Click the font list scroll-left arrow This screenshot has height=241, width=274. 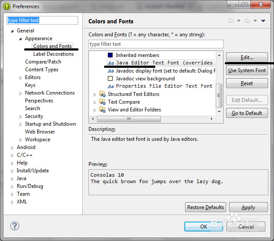(x=93, y=119)
